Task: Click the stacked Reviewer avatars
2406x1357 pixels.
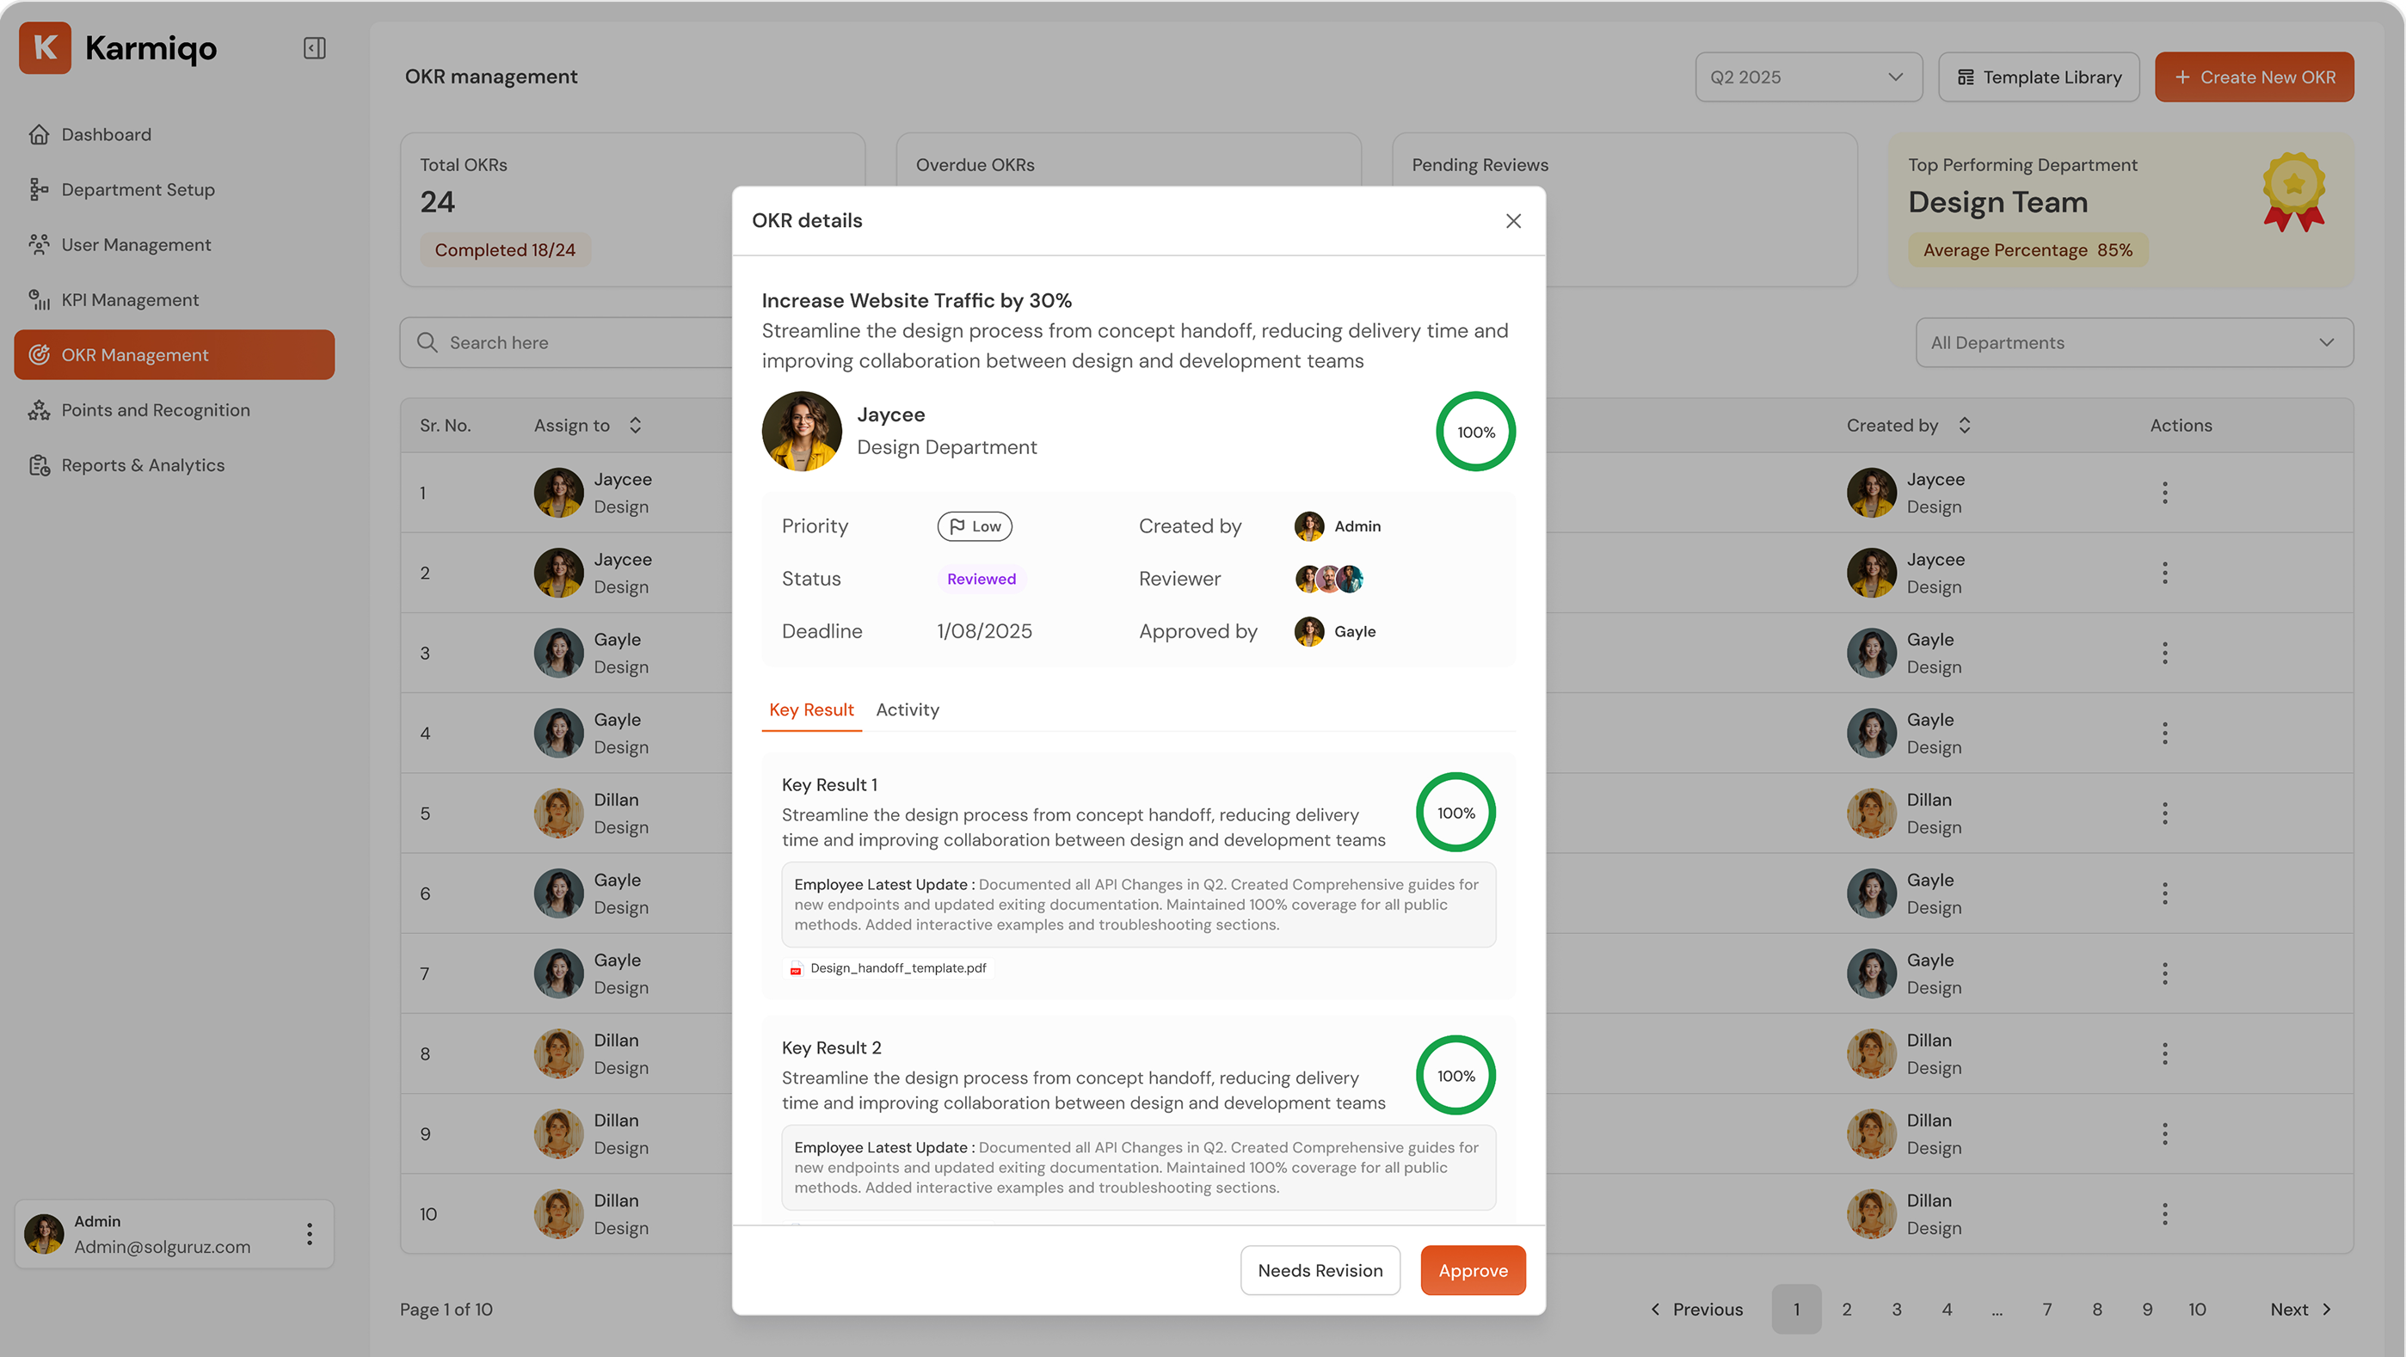Action: (1328, 579)
